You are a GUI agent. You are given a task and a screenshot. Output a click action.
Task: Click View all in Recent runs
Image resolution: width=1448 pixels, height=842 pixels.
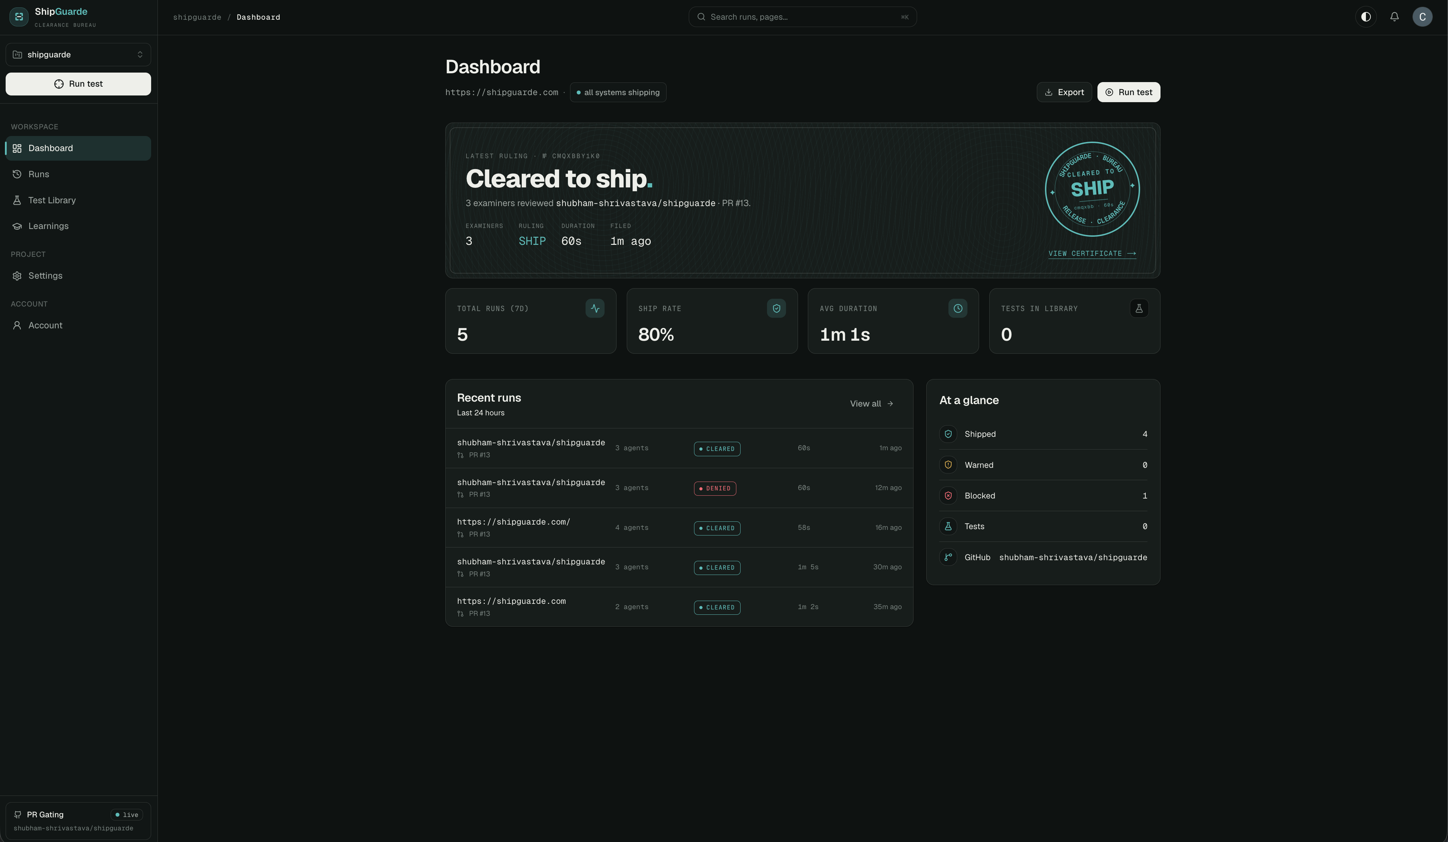(872, 403)
